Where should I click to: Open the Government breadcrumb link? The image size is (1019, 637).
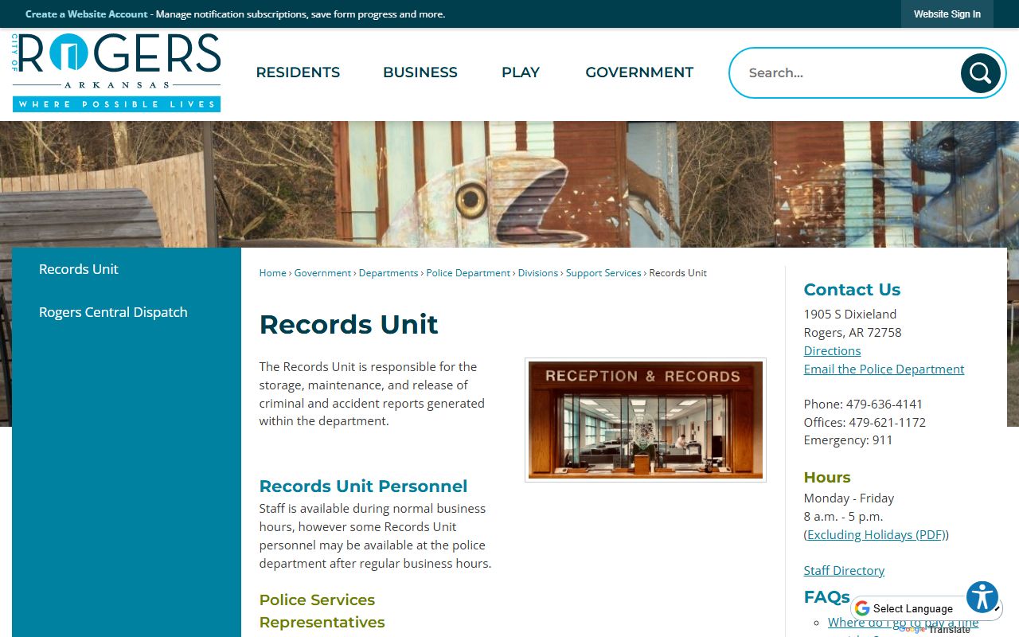[322, 272]
